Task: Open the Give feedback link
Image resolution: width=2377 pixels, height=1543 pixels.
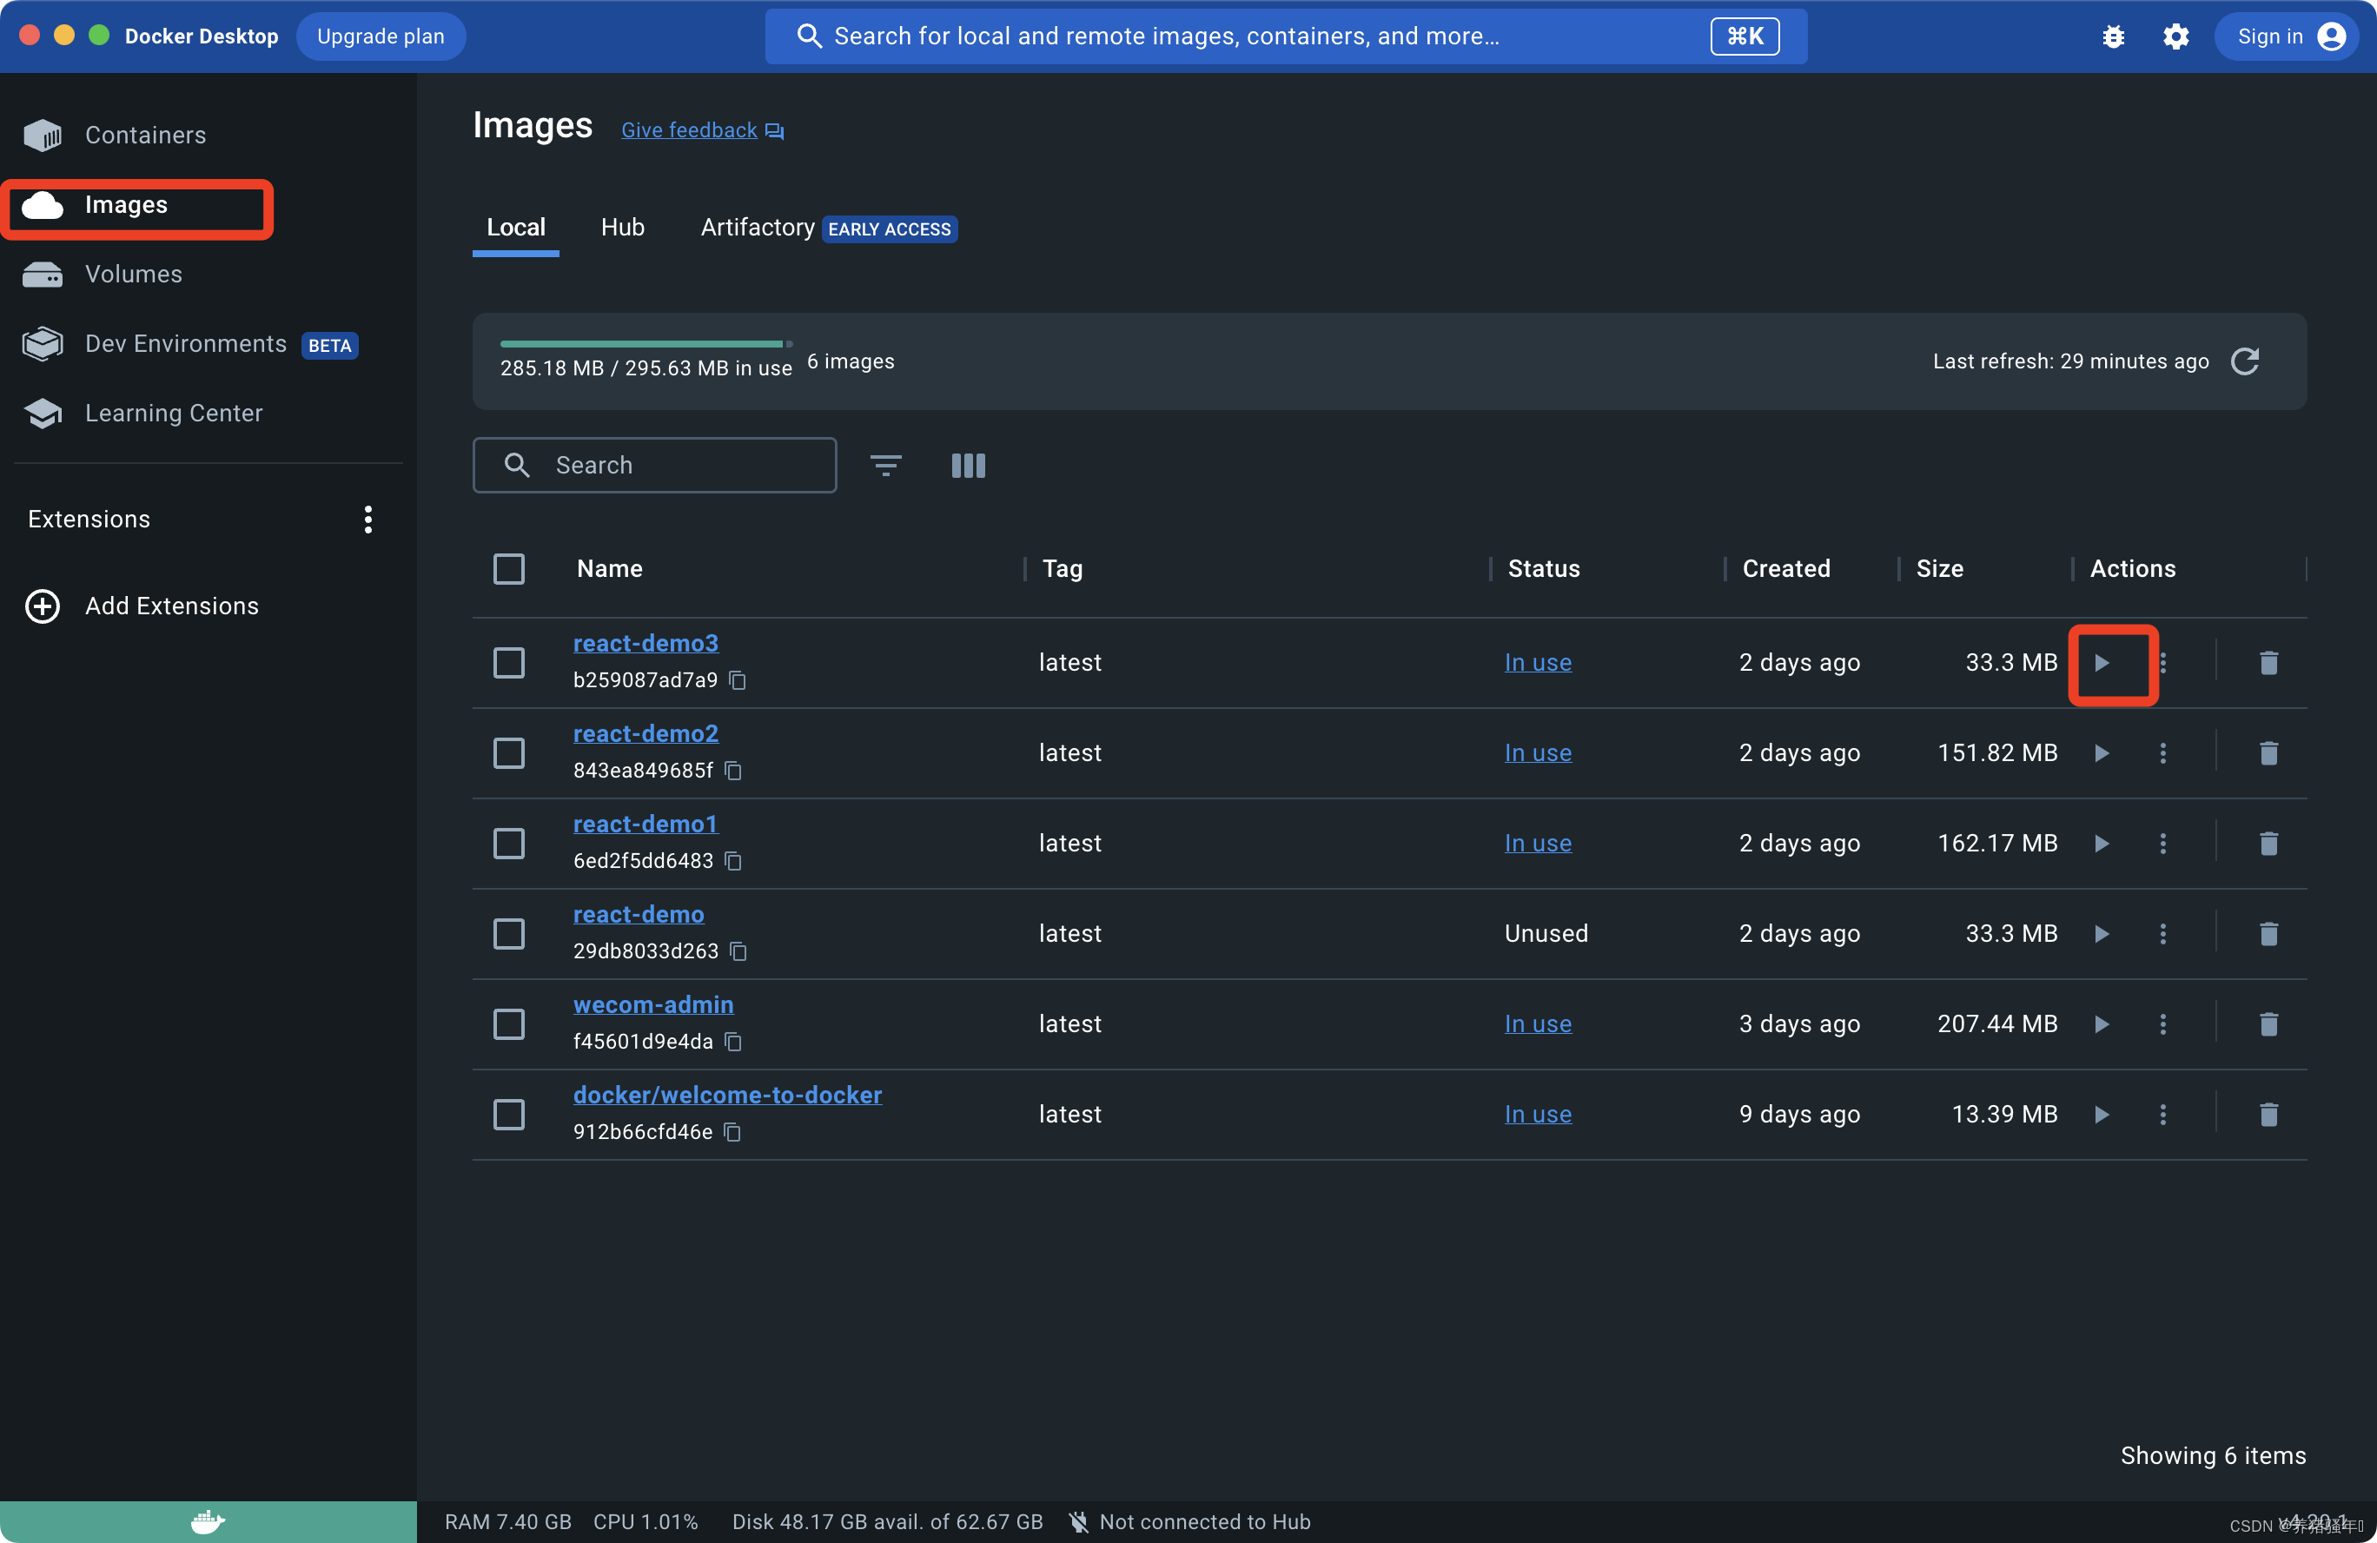Action: coord(689,131)
